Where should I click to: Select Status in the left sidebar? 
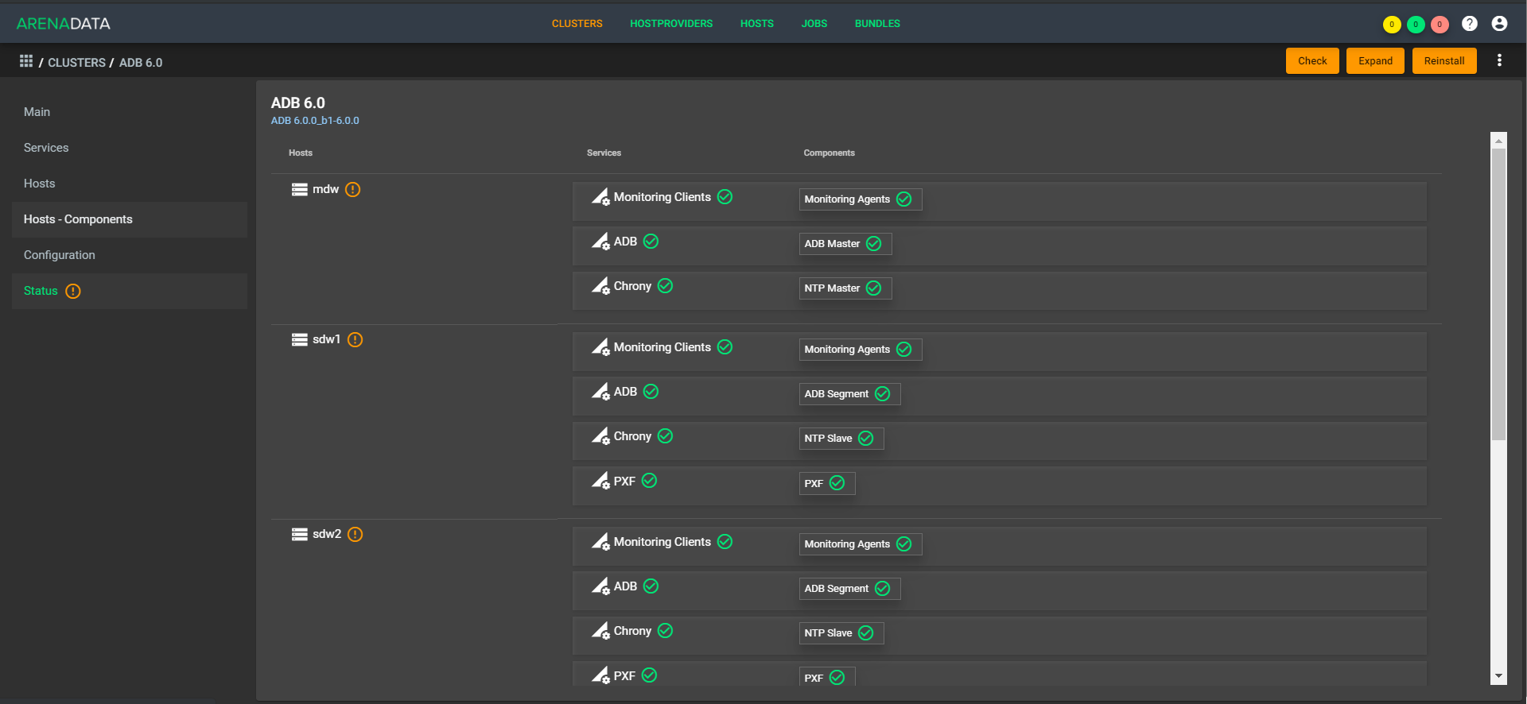coord(130,291)
